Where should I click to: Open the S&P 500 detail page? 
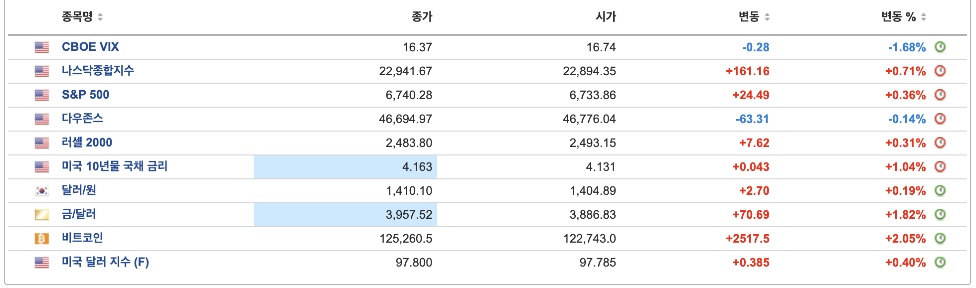pyautogui.click(x=86, y=95)
